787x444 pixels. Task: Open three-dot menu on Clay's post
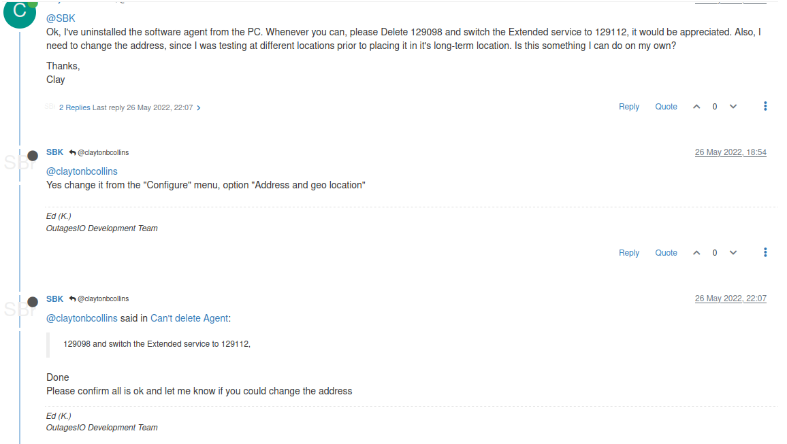tap(765, 106)
